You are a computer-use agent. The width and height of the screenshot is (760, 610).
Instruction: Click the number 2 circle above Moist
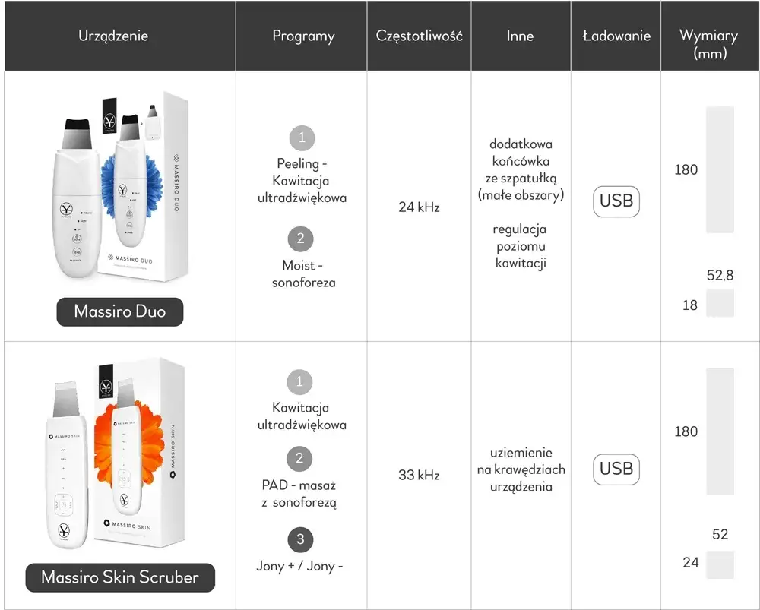301,239
